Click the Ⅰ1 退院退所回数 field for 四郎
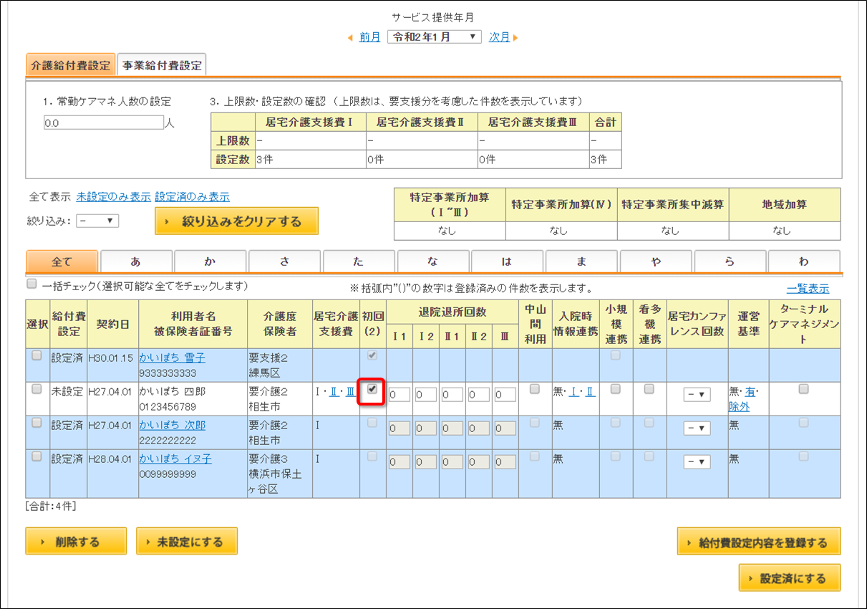This screenshot has height=609, width=867. point(399,395)
